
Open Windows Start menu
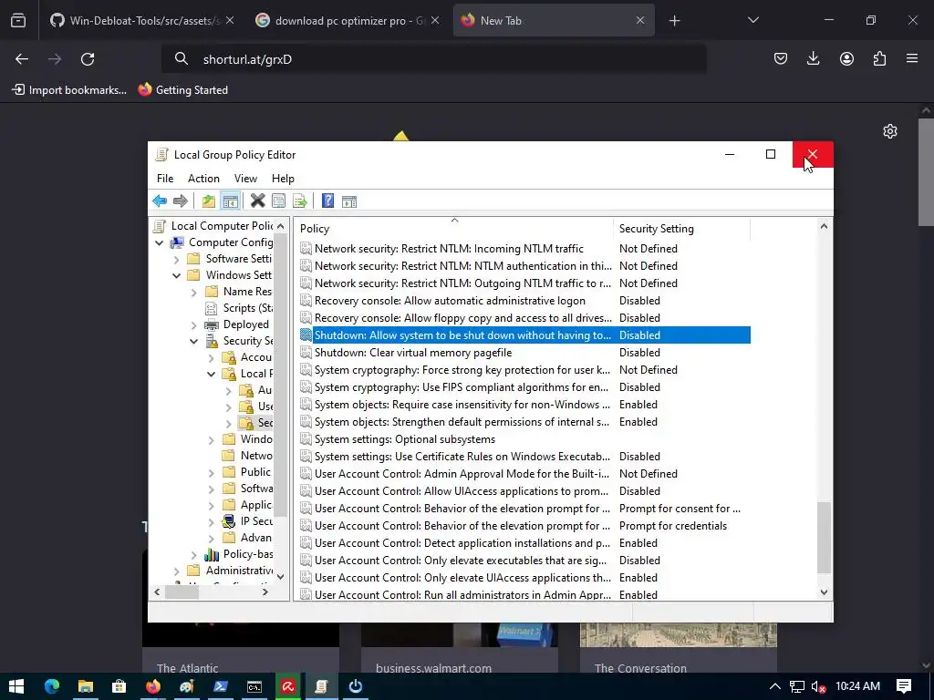point(16,686)
